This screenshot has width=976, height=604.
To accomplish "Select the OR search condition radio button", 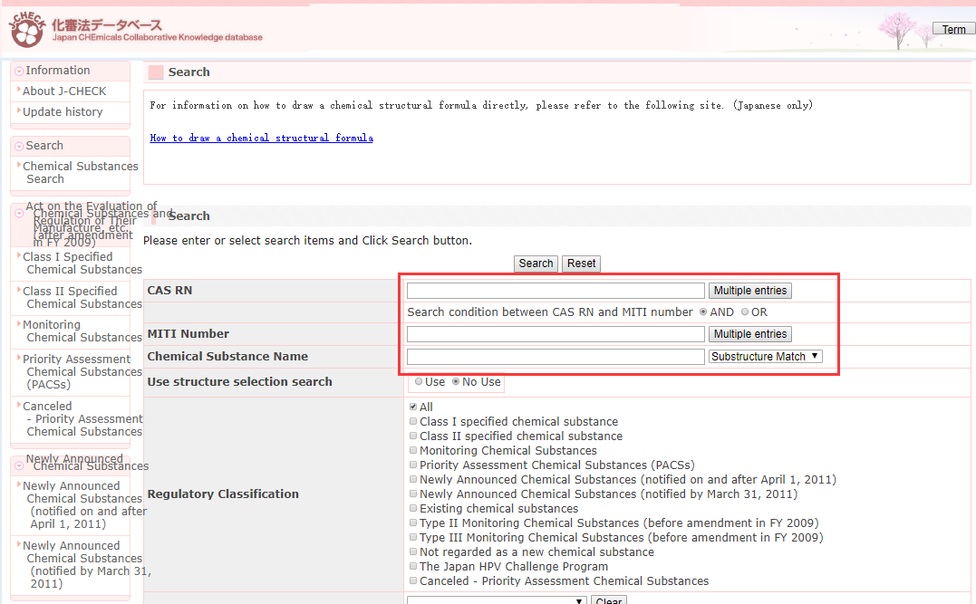I will [x=745, y=312].
